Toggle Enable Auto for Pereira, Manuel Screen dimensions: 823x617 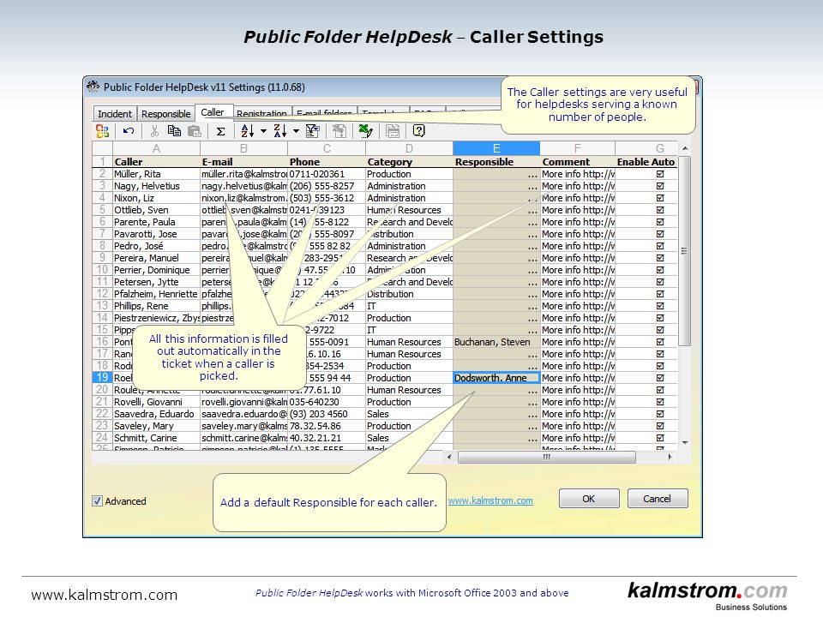[660, 258]
